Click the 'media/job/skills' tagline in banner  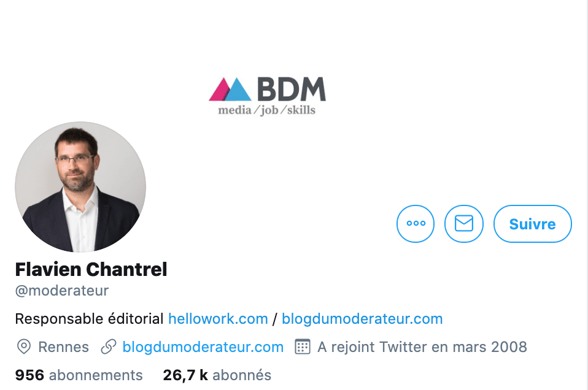pyautogui.click(x=266, y=110)
